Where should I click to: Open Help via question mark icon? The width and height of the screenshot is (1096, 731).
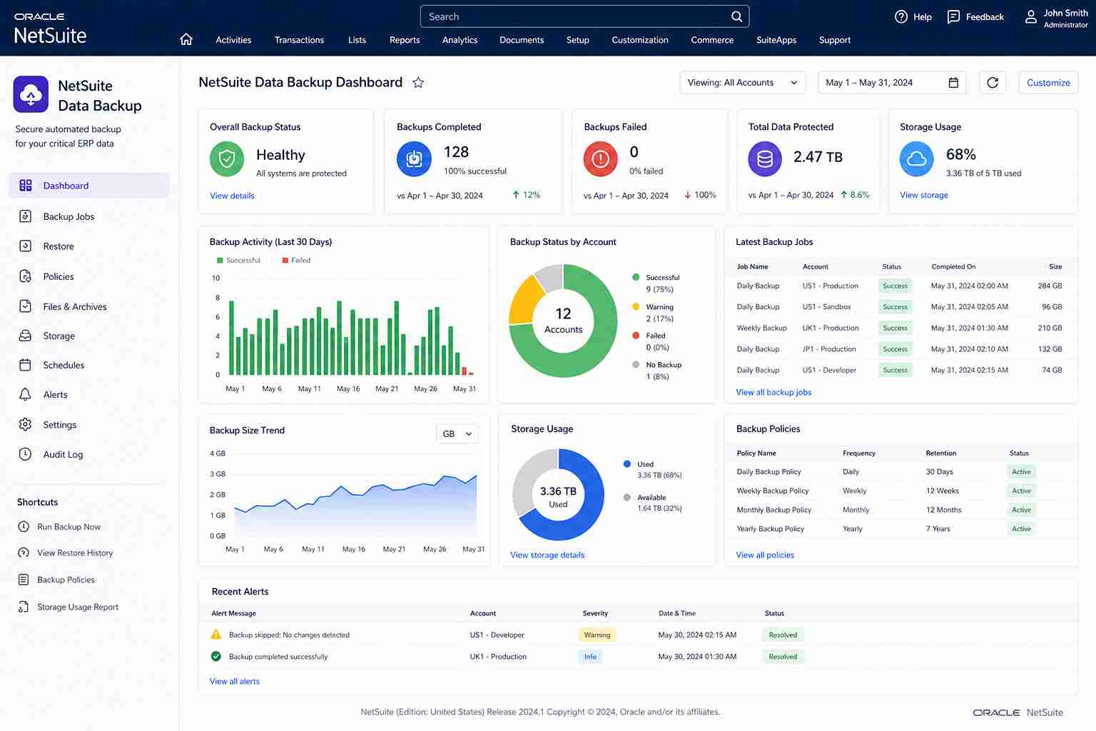pos(901,16)
